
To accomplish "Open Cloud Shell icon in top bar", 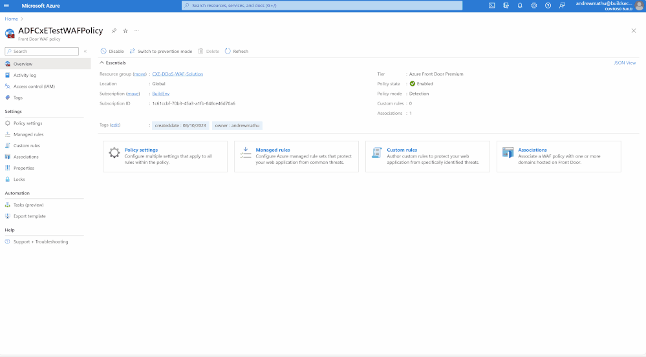I will click(491, 6).
